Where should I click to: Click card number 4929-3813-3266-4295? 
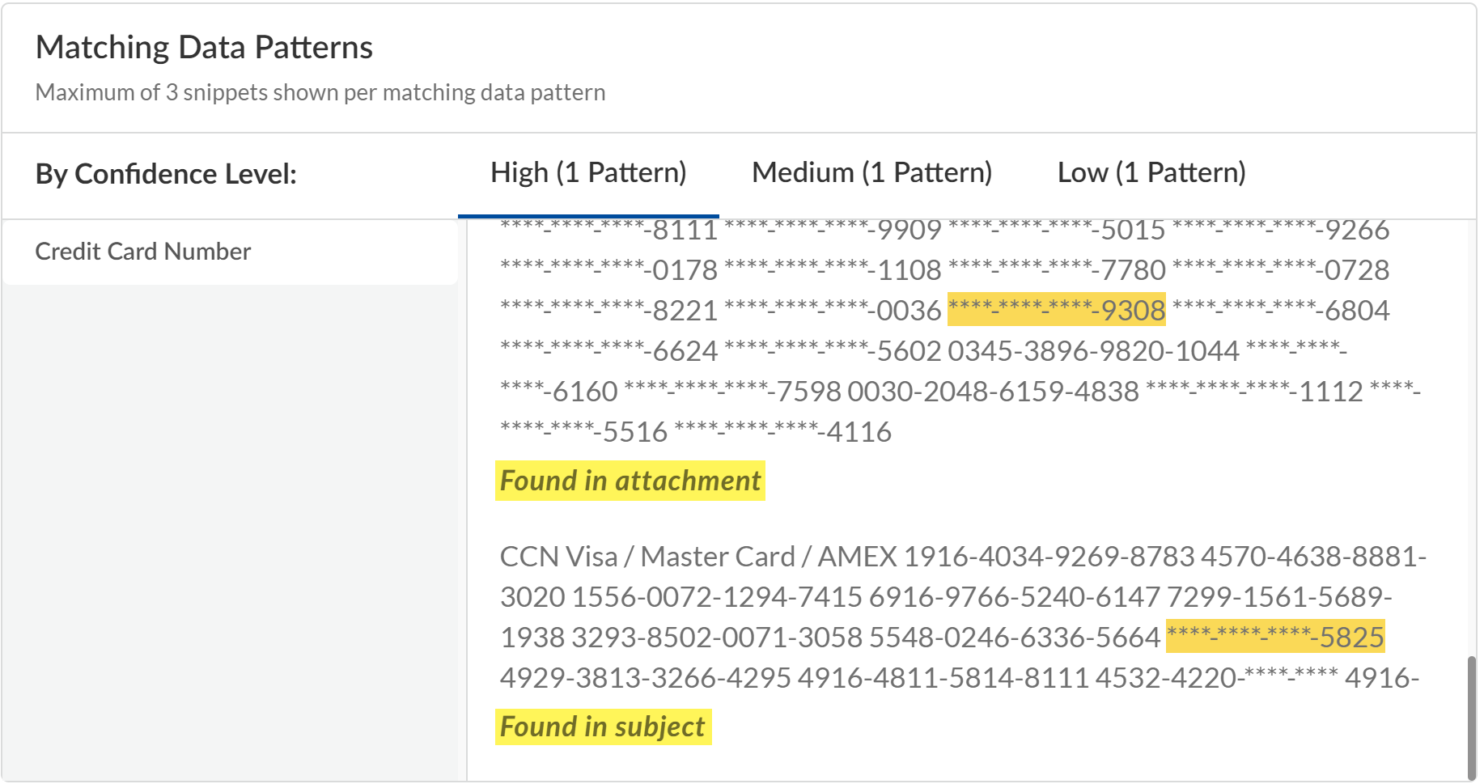(645, 678)
